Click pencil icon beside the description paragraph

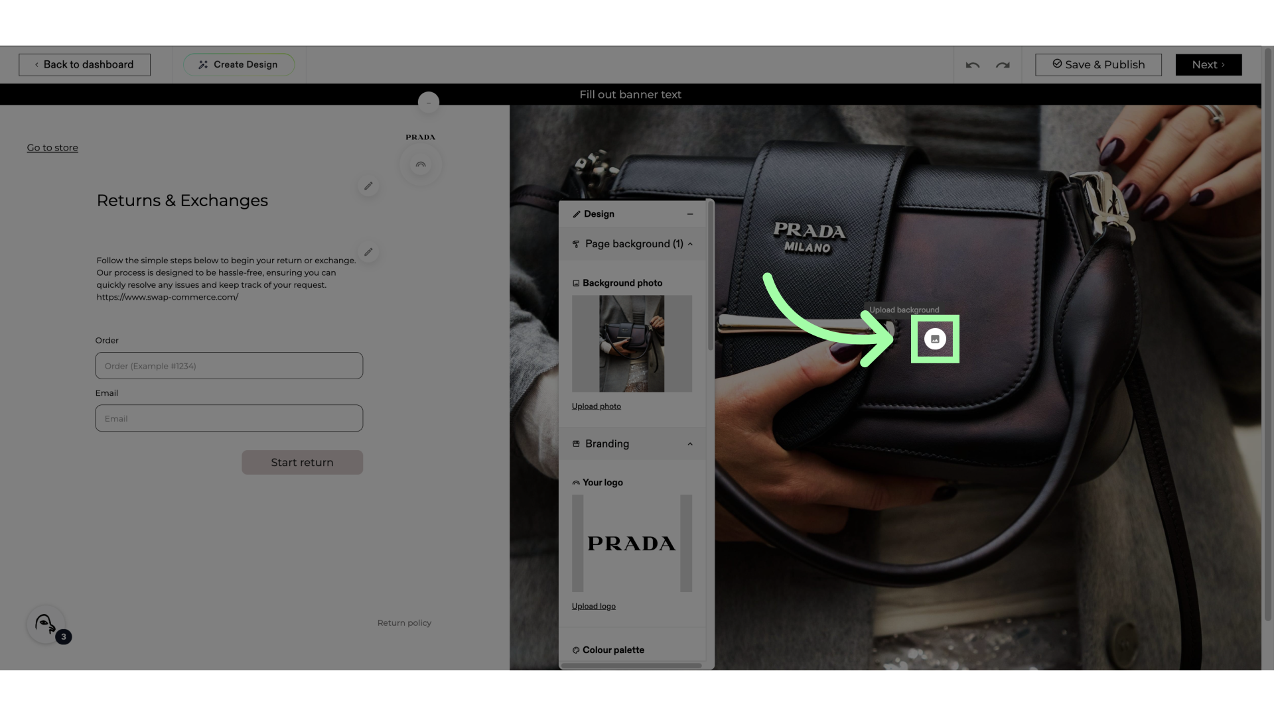click(x=368, y=252)
